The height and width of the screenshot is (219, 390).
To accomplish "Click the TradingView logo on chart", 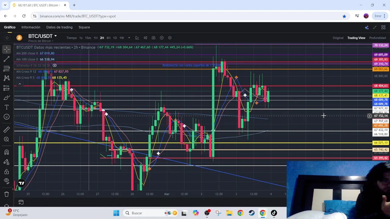I will tap(21, 183).
